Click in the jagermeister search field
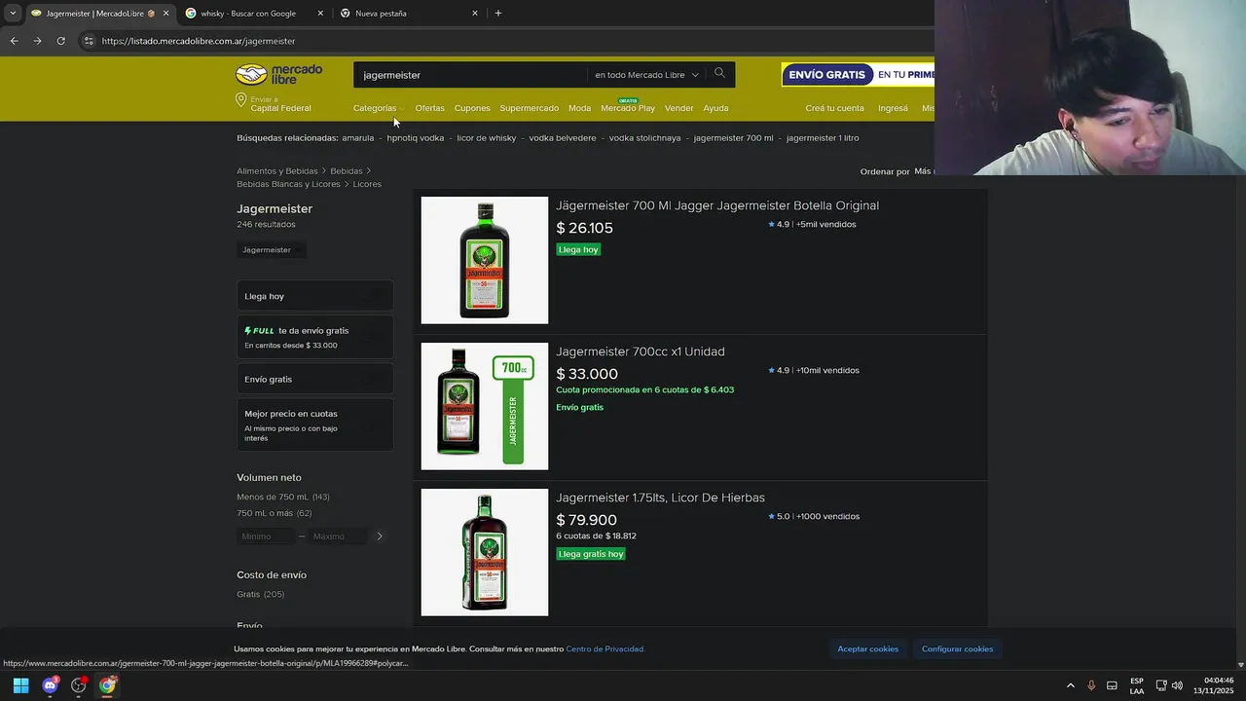 (x=470, y=75)
